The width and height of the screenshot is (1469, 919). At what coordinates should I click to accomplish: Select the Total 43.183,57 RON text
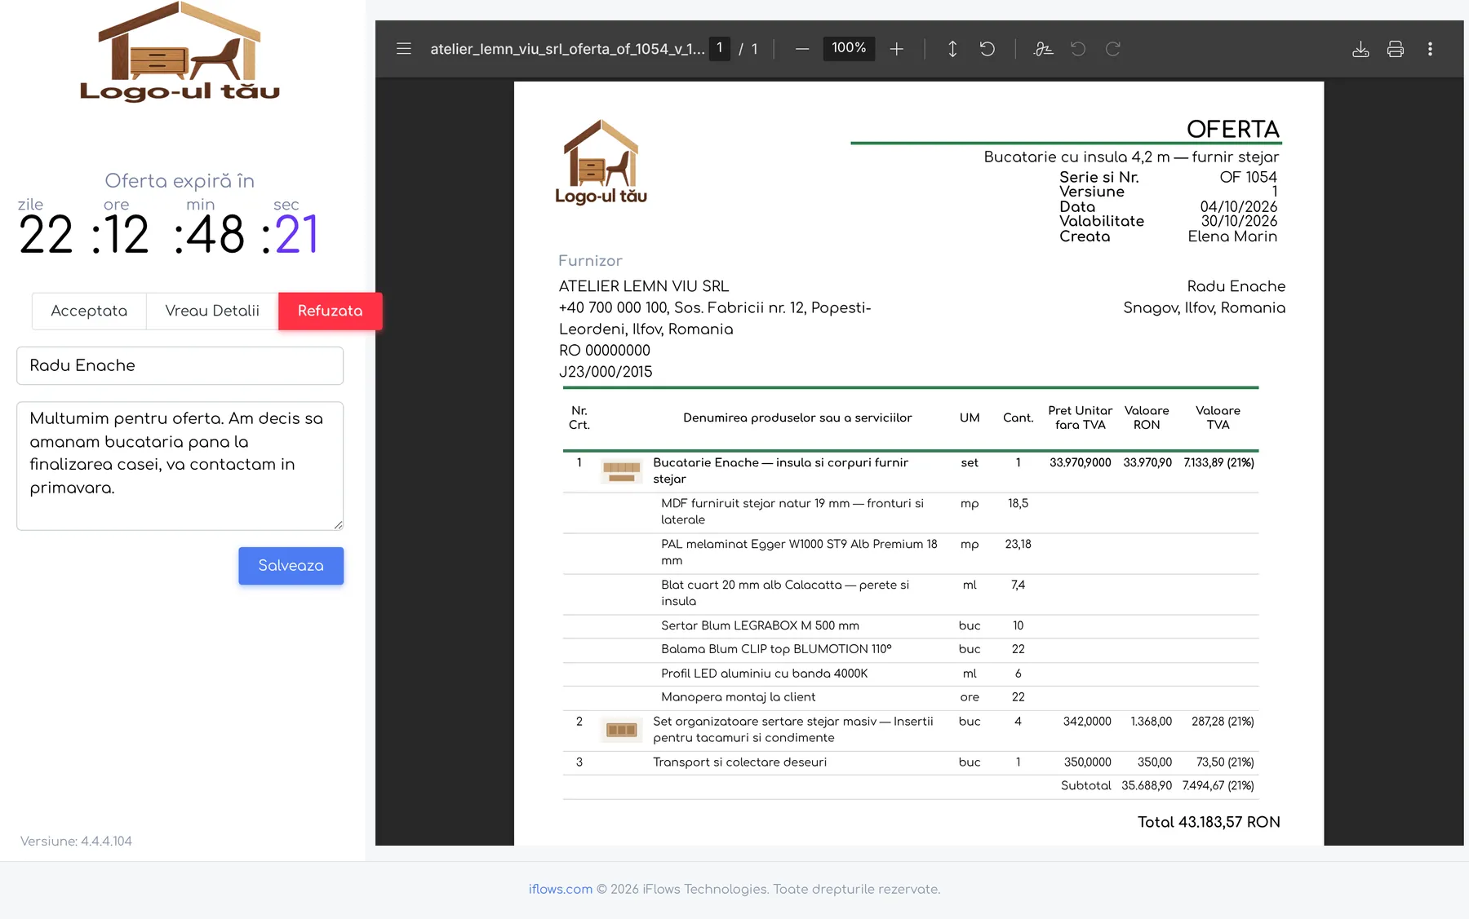tap(1209, 822)
